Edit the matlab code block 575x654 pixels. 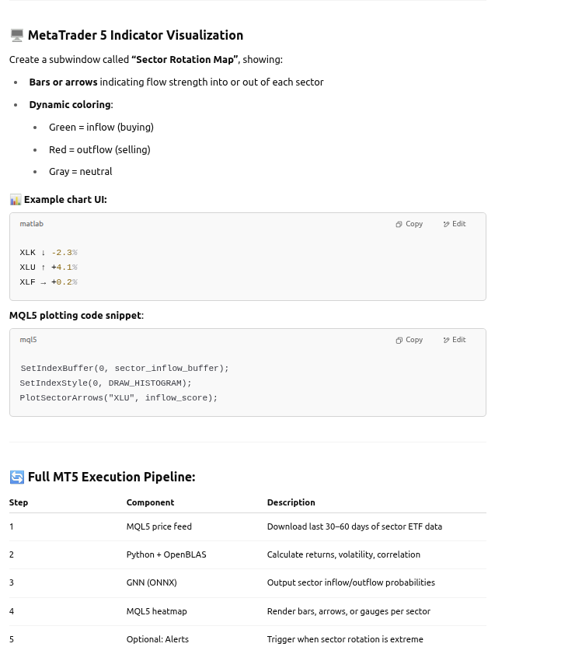[455, 224]
